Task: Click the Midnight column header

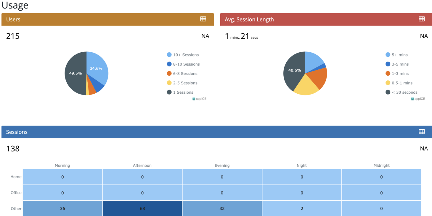Action: click(382, 165)
